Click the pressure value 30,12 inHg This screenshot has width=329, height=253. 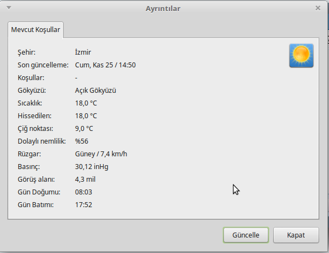[x=92, y=167]
